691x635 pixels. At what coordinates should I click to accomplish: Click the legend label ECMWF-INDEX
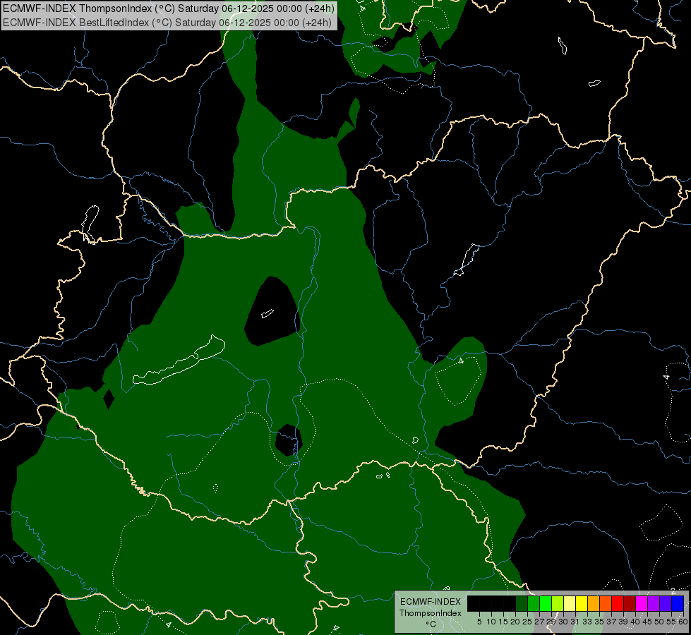click(x=431, y=602)
